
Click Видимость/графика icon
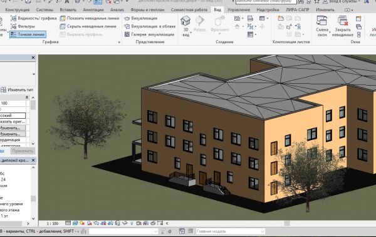[x=14, y=18]
